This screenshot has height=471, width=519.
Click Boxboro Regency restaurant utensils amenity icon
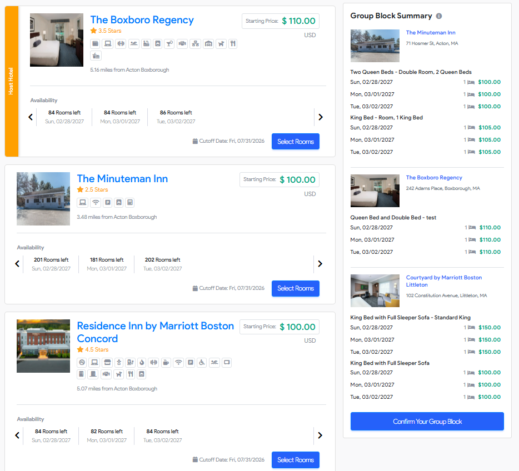pyautogui.click(x=233, y=44)
